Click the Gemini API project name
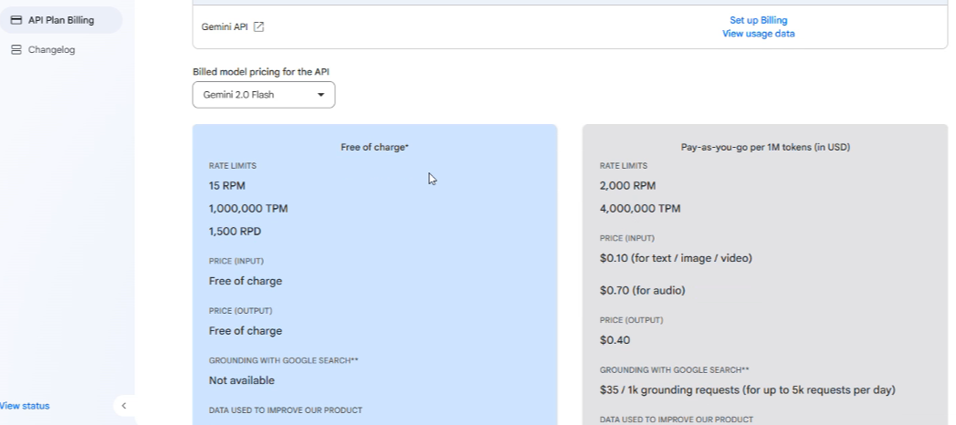The image size is (956, 425). 225,26
